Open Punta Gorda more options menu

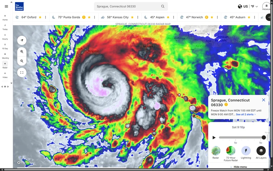94,17
